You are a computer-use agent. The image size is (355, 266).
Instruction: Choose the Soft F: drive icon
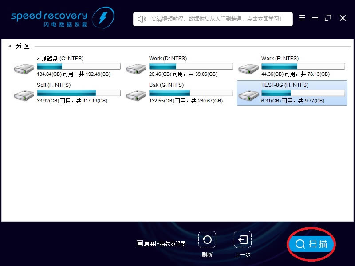click(24, 94)
